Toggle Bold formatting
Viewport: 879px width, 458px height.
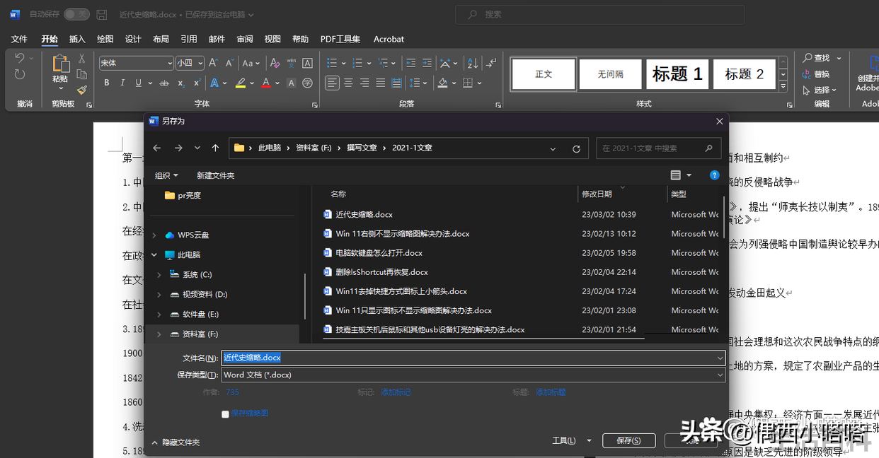coord(107,83)
